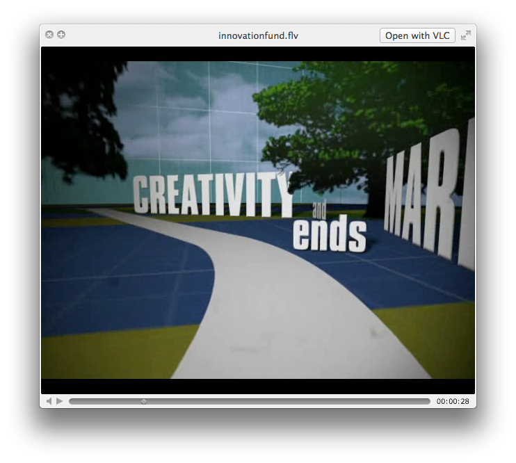Enter full screen with the arrows icon

pos(466,35)
